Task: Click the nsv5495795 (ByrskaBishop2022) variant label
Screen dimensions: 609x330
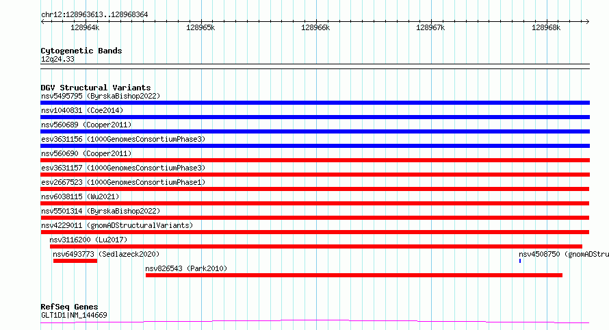Action: click(101, 96)
